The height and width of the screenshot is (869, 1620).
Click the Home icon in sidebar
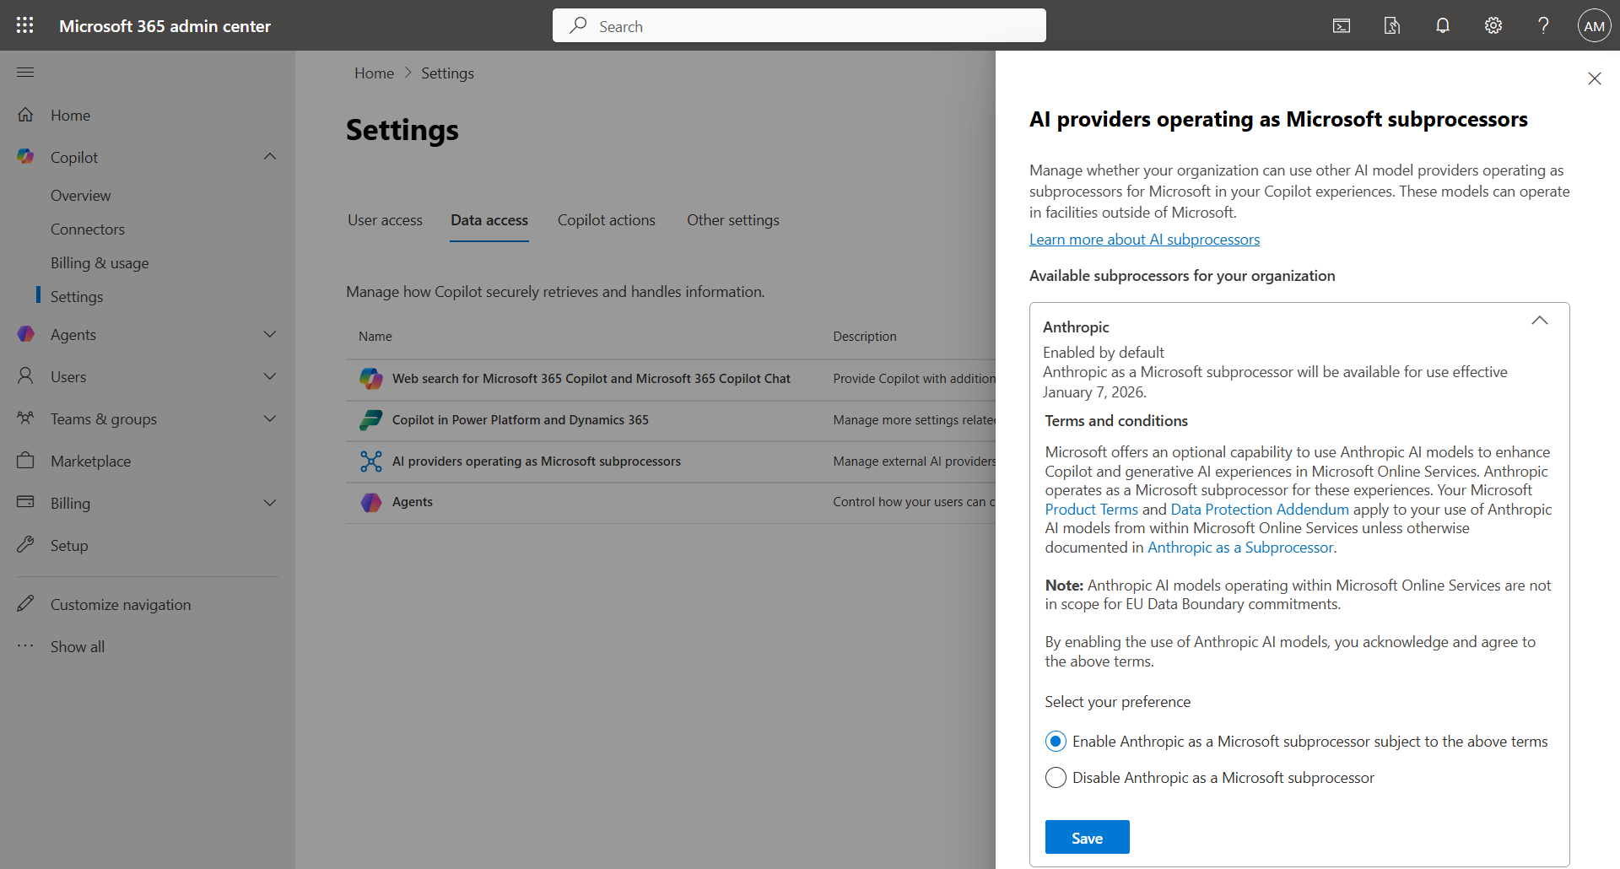tap(26, 115)
